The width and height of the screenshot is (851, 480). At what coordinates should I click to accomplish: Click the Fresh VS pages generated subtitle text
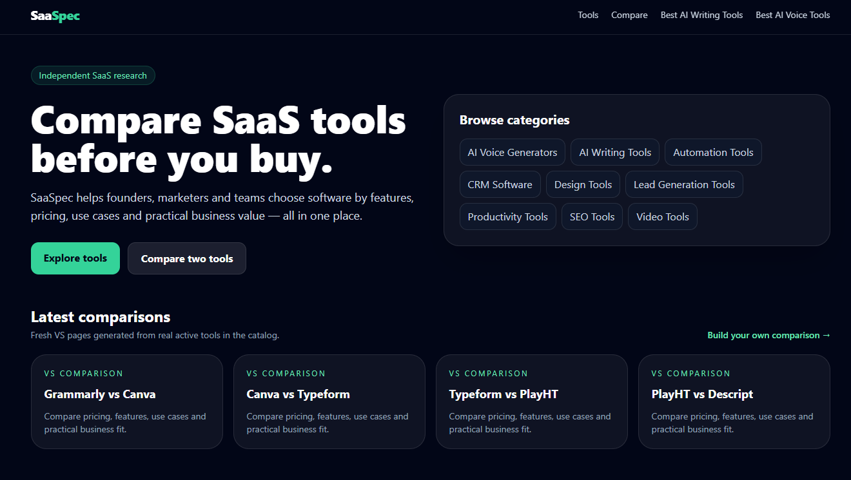click(x=155, y=335)
